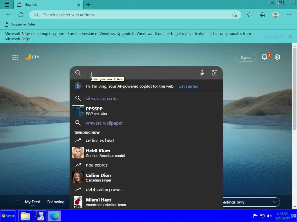297x222 pixels.
Task: Select the site:doxbin.com suggestion
Action: click(146, 98)
